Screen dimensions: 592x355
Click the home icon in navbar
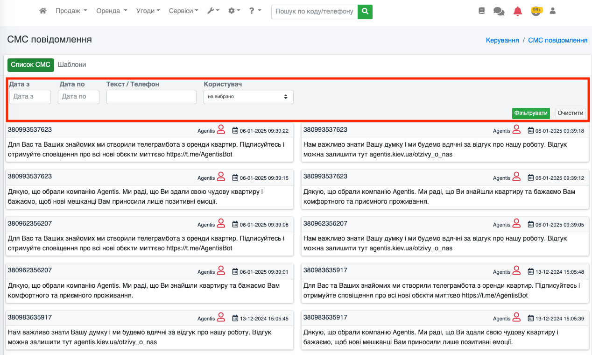(43, 11)
